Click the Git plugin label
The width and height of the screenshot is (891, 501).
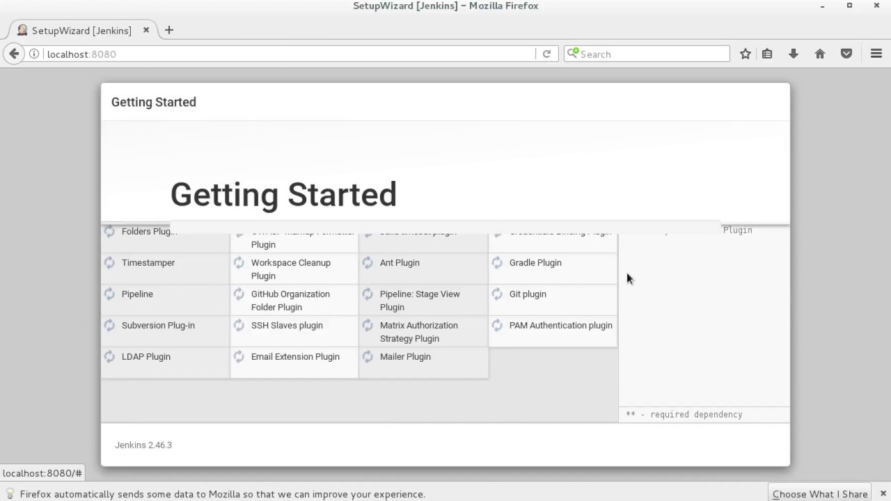(528, 294)
